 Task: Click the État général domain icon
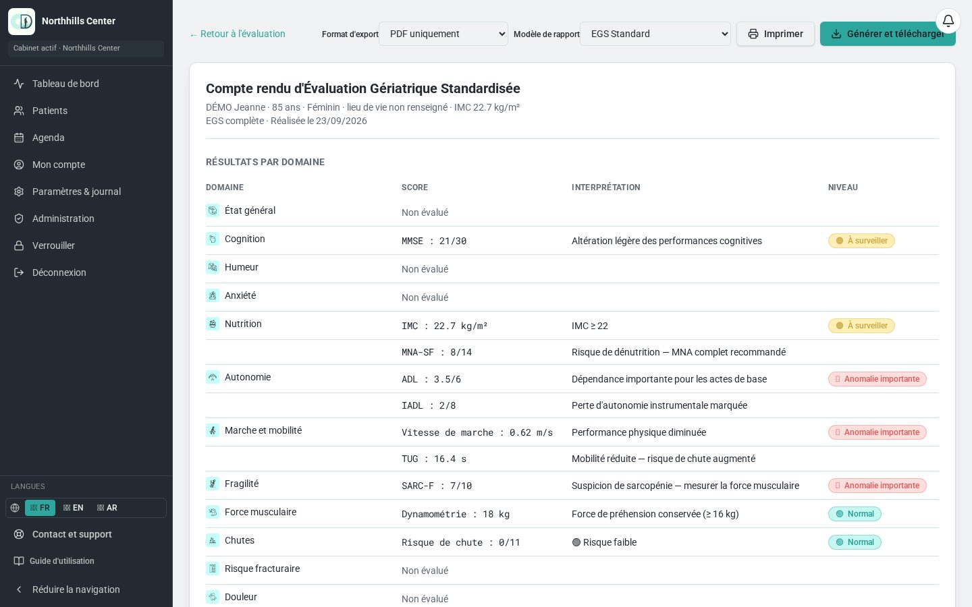coord(213,210)
